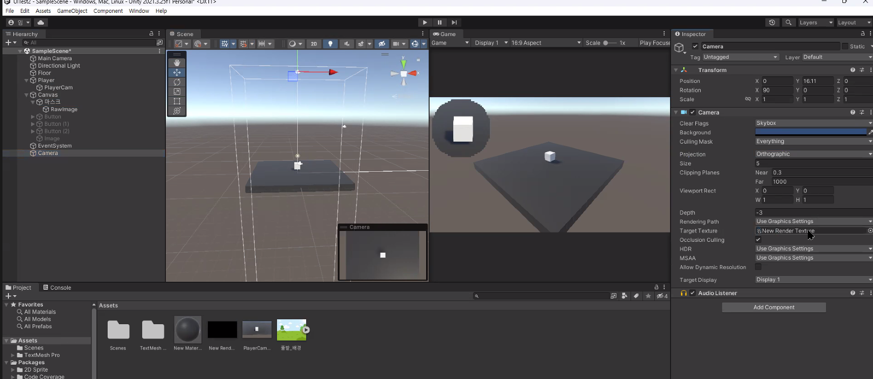Select RawImage in Hierarchy
The image size is (873, 379).
click(64, 110)
